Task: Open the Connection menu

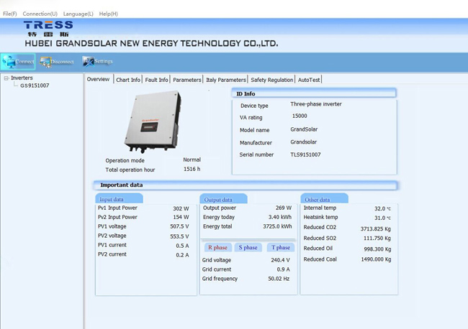Action: tap(40, 14)
